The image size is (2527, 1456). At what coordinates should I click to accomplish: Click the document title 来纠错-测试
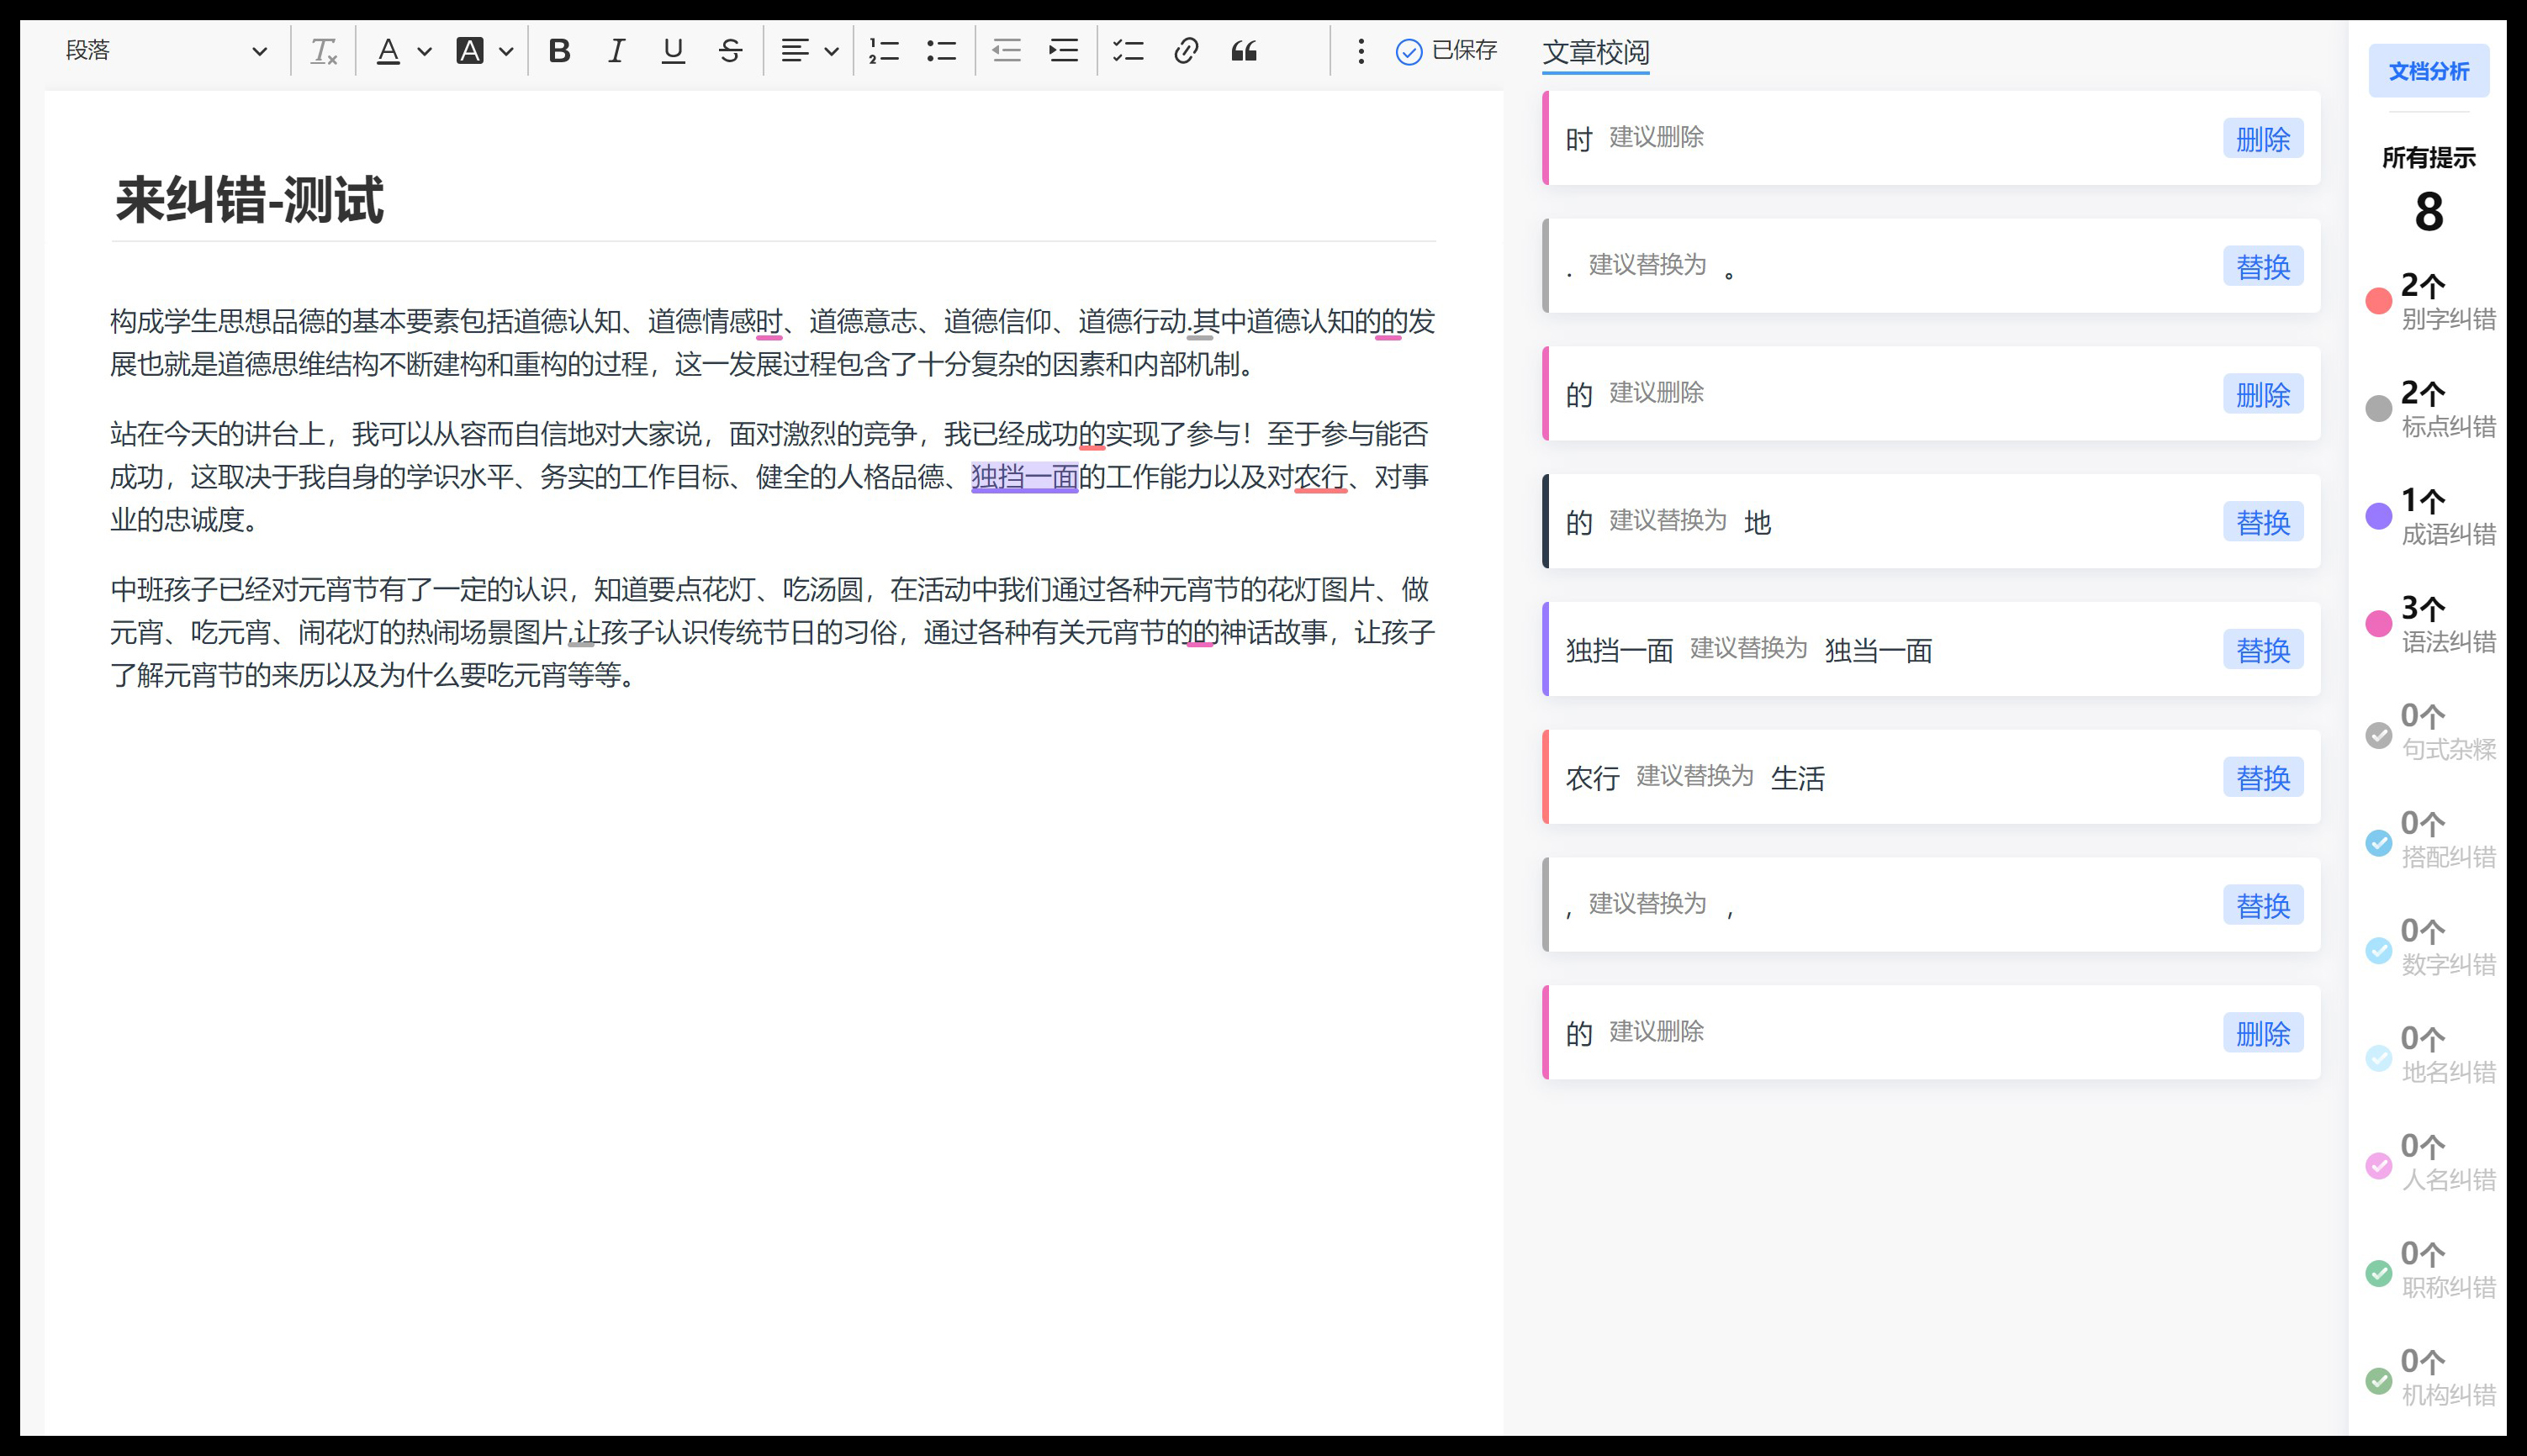point(250,200)
